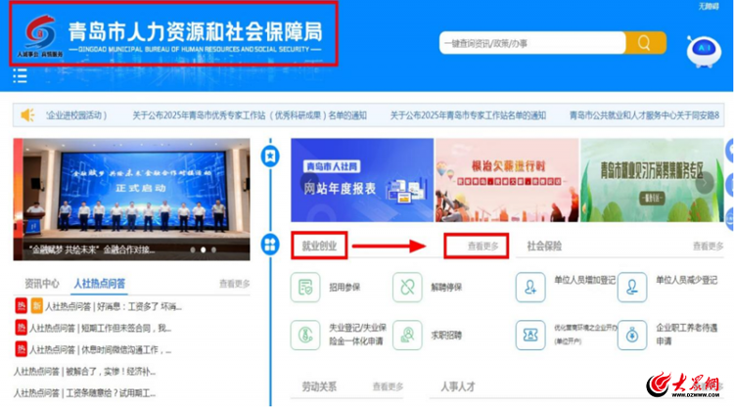Open the 企业职工养老待遇申请 icon

pos(632,335)
